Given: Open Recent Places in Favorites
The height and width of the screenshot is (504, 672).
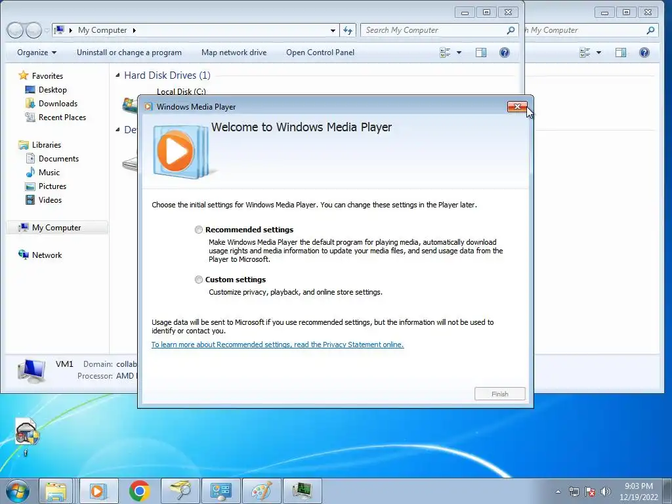Looking at the screenshot, I should click(56, 117).
